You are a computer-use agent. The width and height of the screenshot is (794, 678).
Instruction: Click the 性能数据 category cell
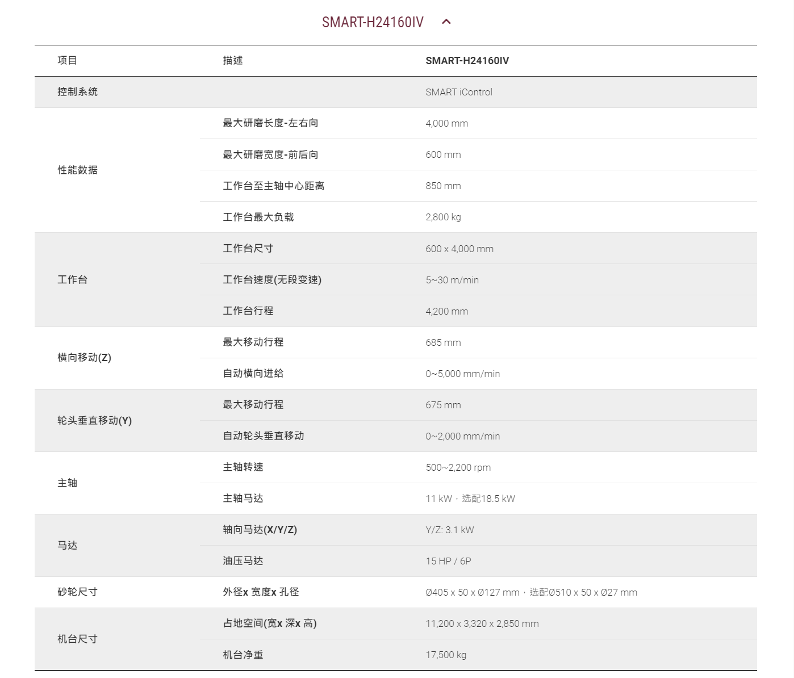[77, 170]
